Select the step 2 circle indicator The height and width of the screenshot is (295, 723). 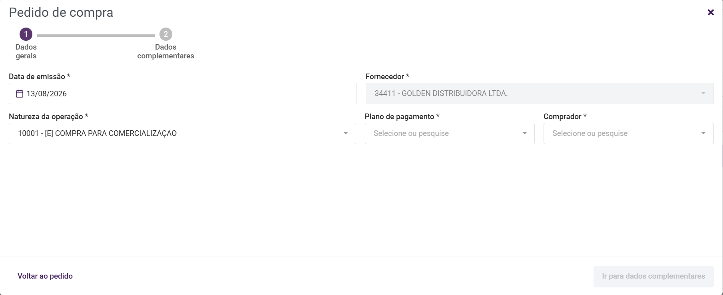166,34
